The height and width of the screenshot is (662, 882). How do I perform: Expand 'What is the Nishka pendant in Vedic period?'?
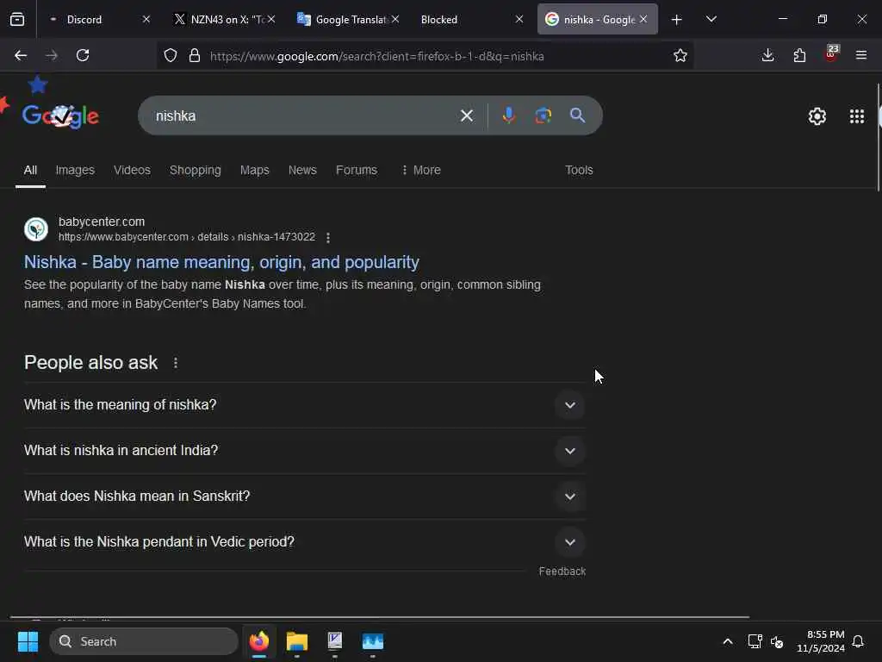[x=570, y=542]
